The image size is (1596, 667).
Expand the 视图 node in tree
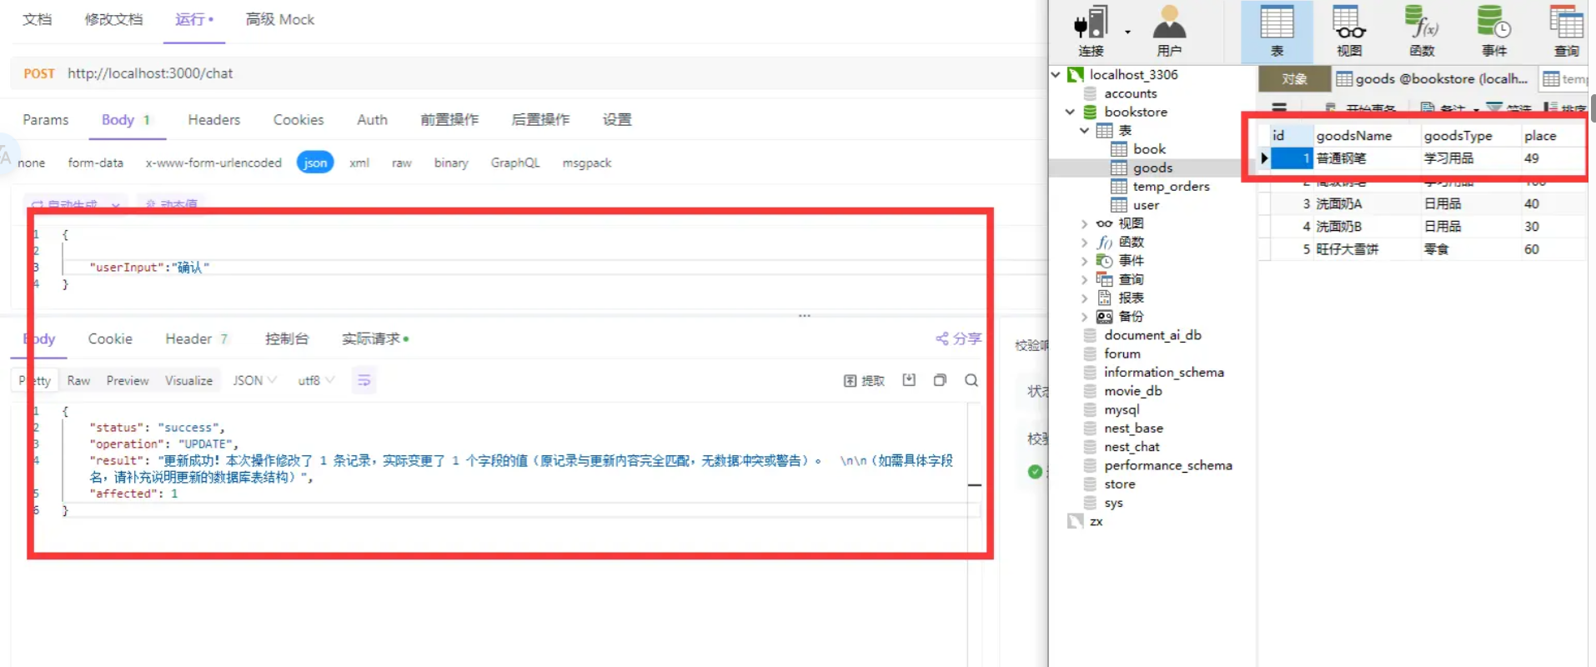coord(1084,223)
